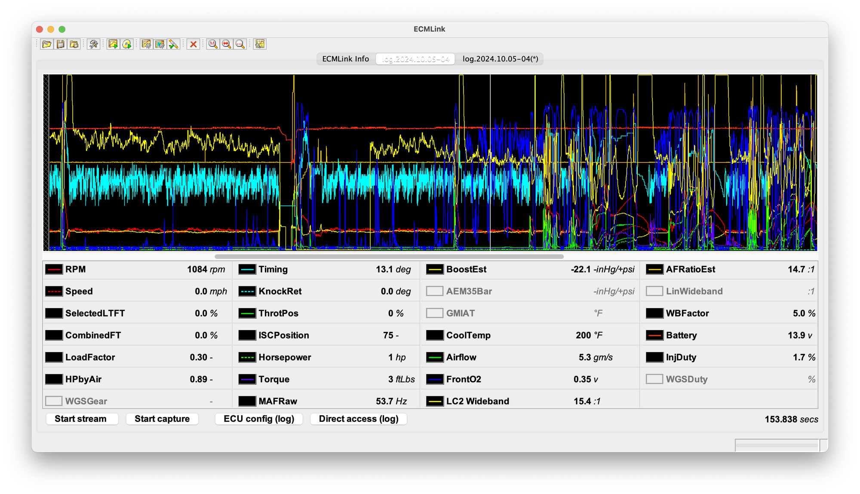Click the LoadFactor label
This screenshot has height=494, width=860.
[x=90, y=357]
